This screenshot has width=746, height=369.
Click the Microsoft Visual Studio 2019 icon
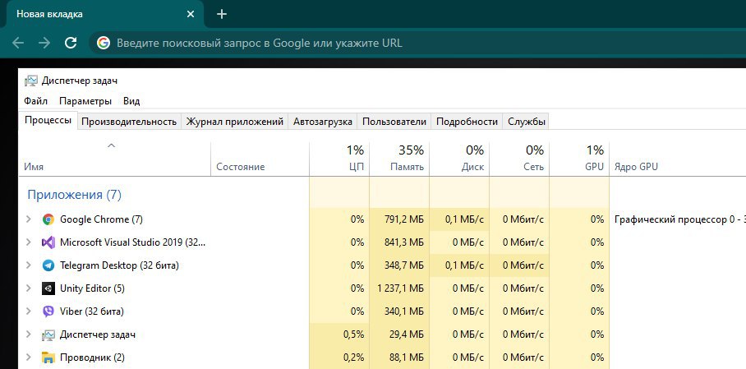click(48, 242)
